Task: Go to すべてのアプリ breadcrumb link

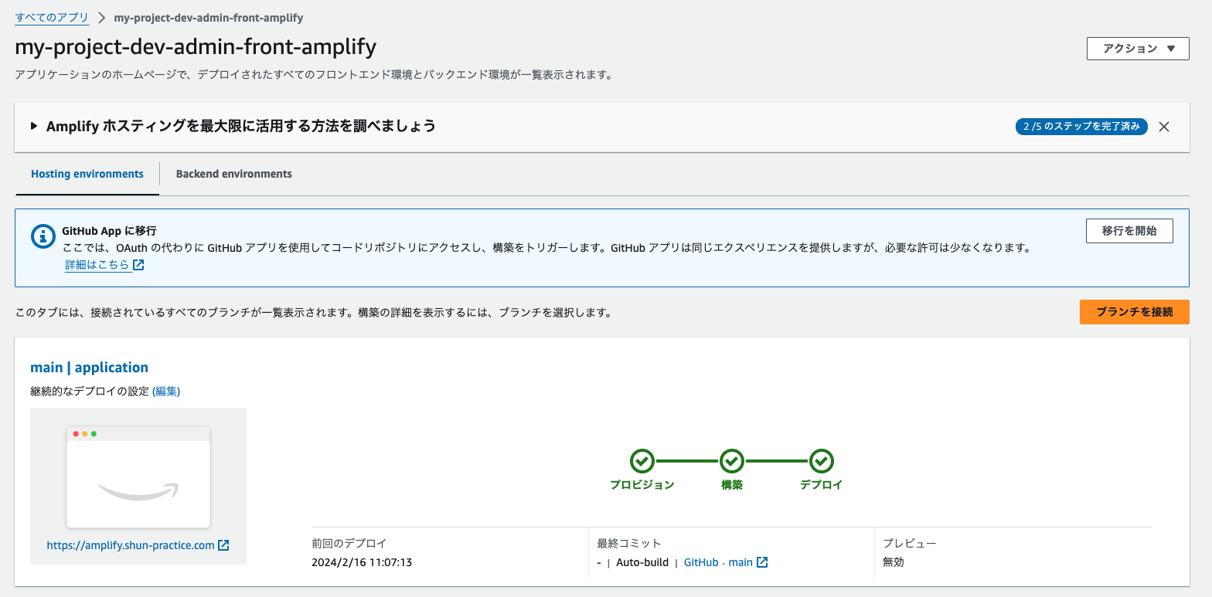Action: coord(52,17)
